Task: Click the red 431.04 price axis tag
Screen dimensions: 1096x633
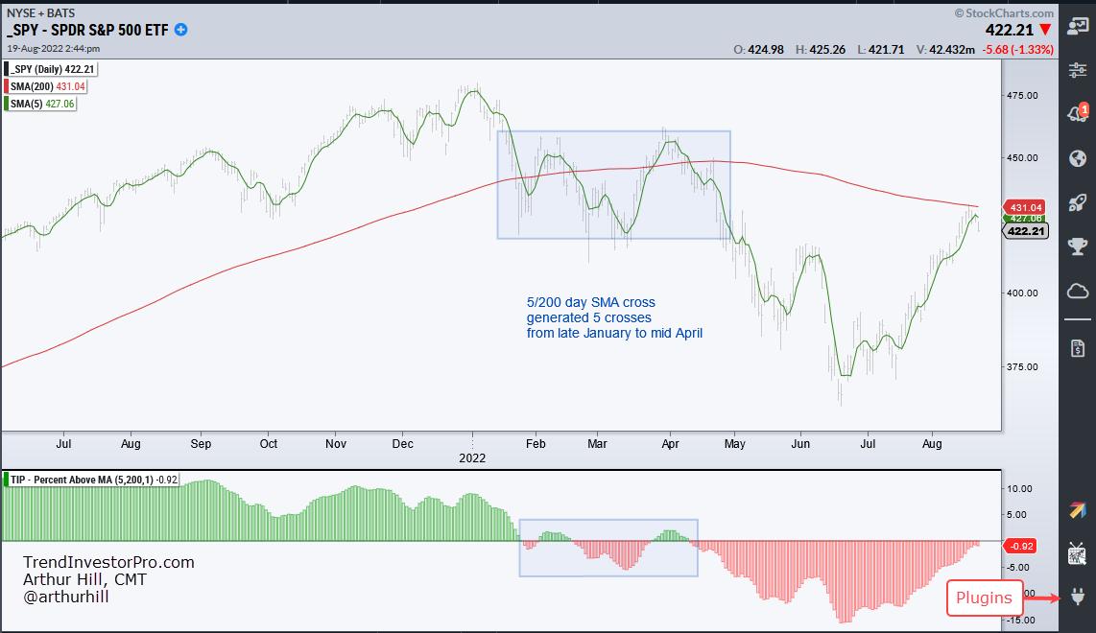Action: point(1025,207)
